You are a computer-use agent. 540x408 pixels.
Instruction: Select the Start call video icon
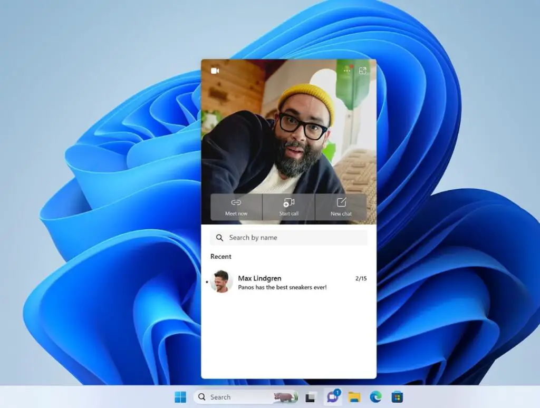click(287, 201)
